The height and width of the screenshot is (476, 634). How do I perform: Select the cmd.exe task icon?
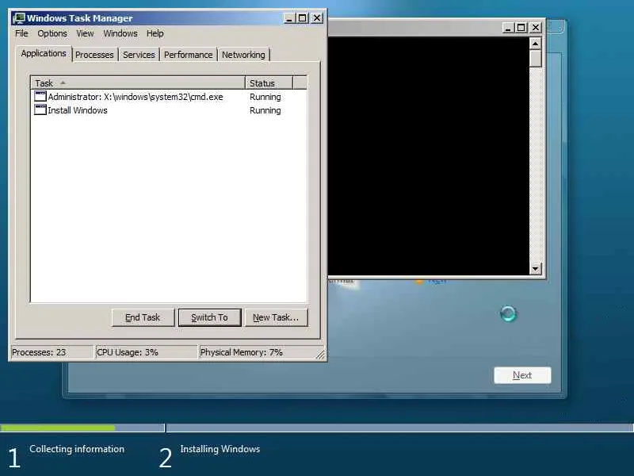pos(40,96)
